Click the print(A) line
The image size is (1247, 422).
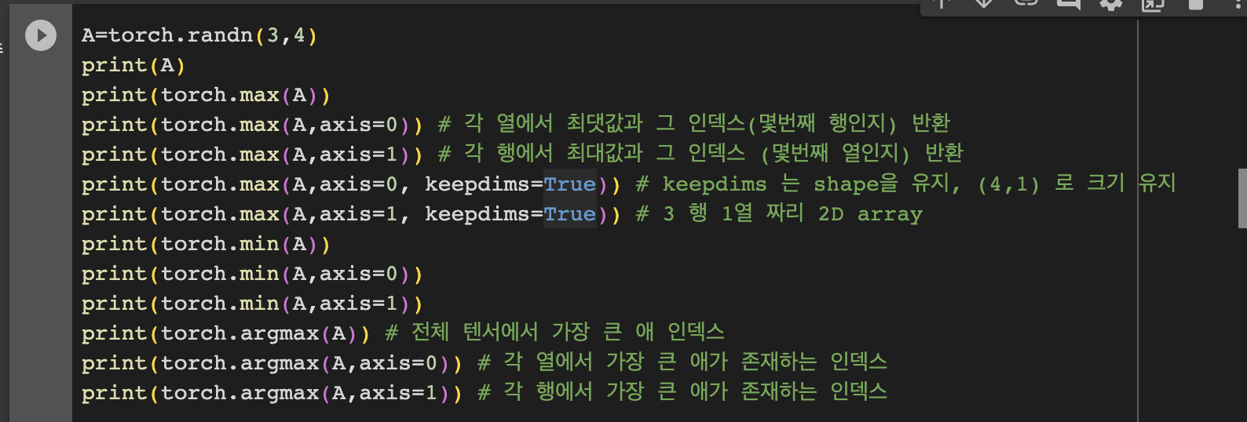click(133, 66)
